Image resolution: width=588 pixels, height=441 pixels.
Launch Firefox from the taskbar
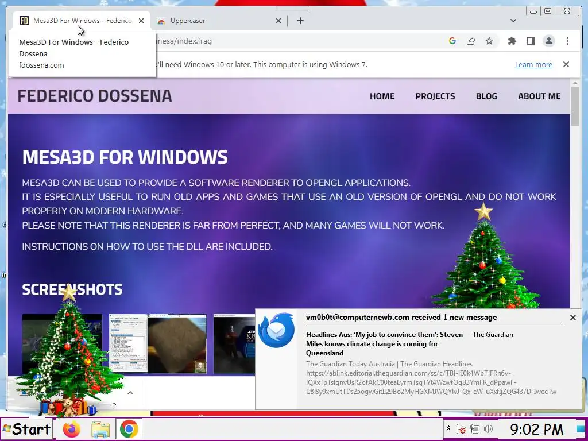point(72,429)
